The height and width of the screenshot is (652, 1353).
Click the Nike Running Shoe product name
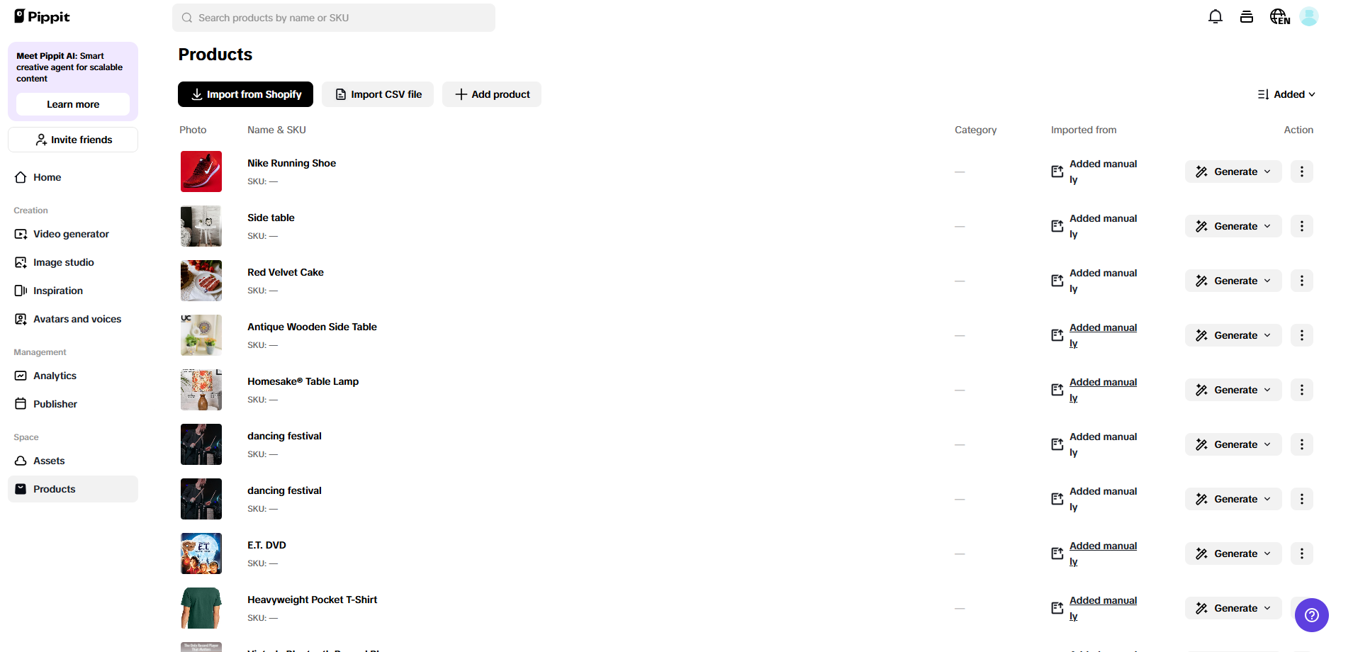[x=291, y=163]
